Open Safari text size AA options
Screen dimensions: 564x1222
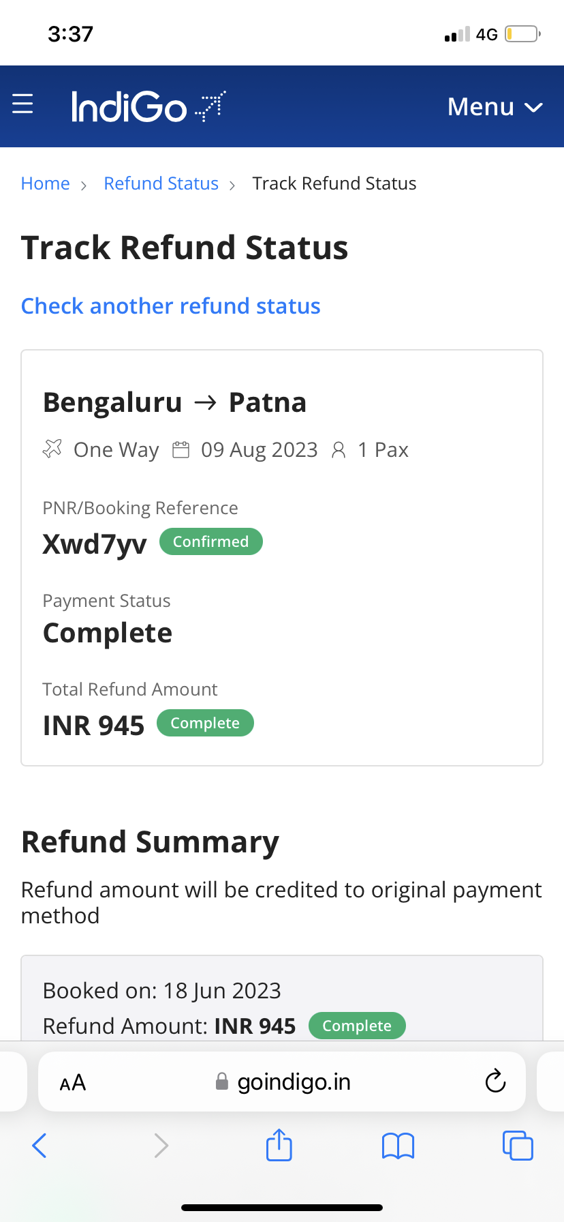pyautogui.click(x=73, y=1083)
